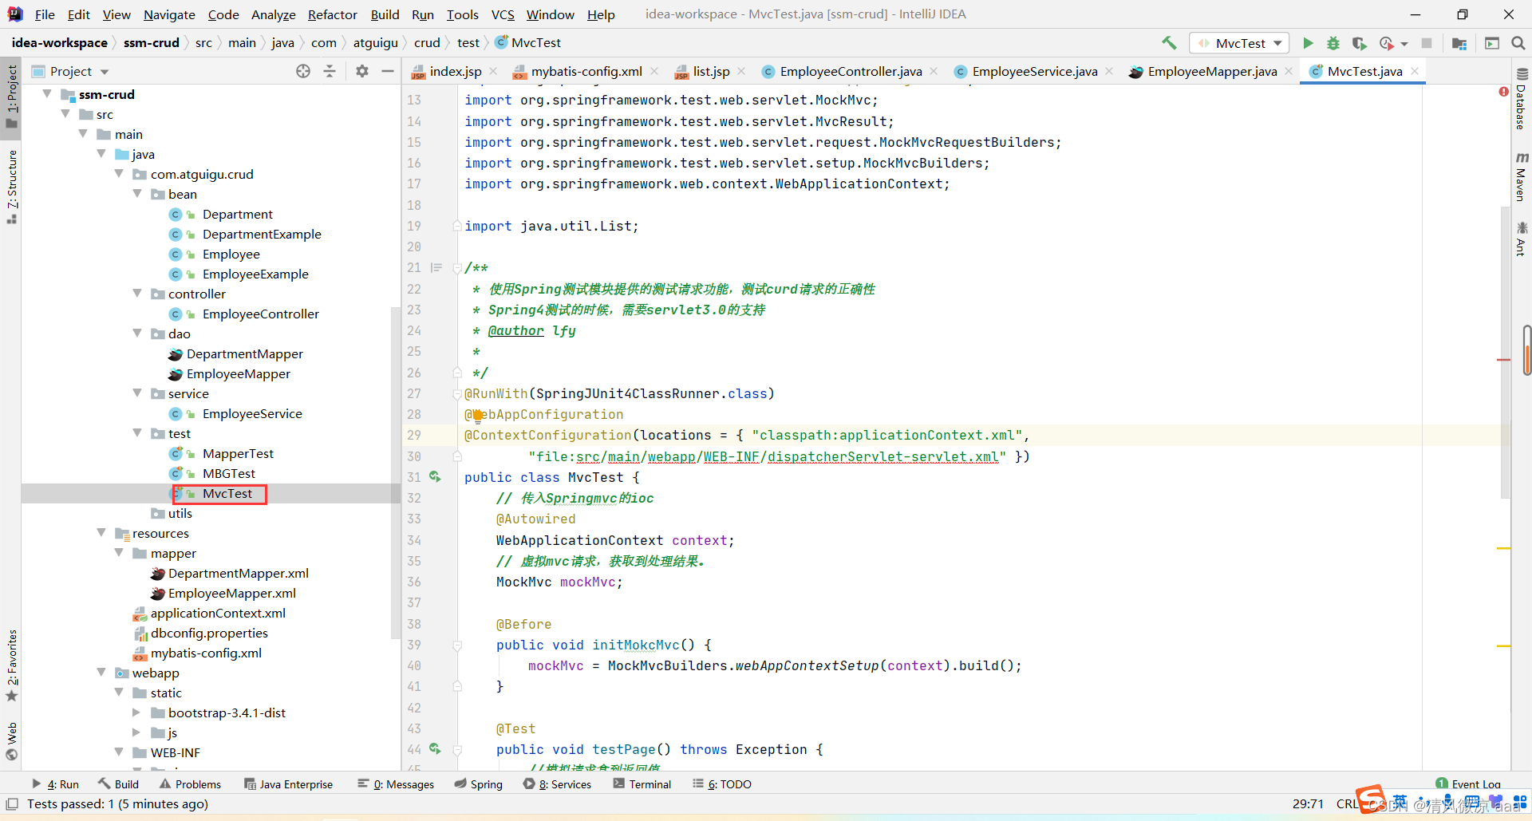
Task: Open the TODO tool window
Action: tap(722, 784)
